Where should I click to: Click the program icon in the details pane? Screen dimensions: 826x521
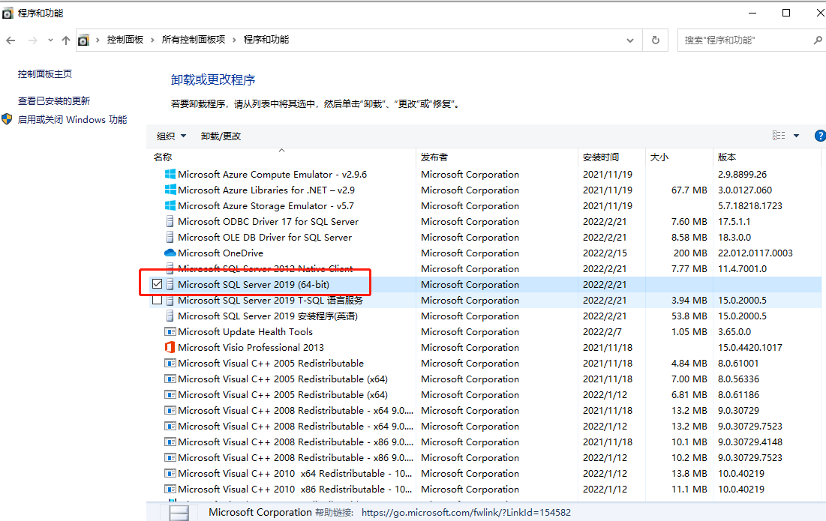(x=179, y=513)
